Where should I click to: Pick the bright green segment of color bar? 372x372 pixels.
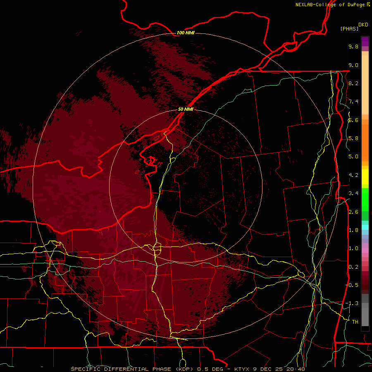pos(365,199)
